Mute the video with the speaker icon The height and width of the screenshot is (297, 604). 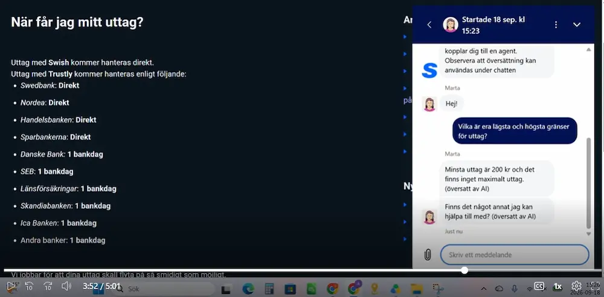click(x=66, y=286)
